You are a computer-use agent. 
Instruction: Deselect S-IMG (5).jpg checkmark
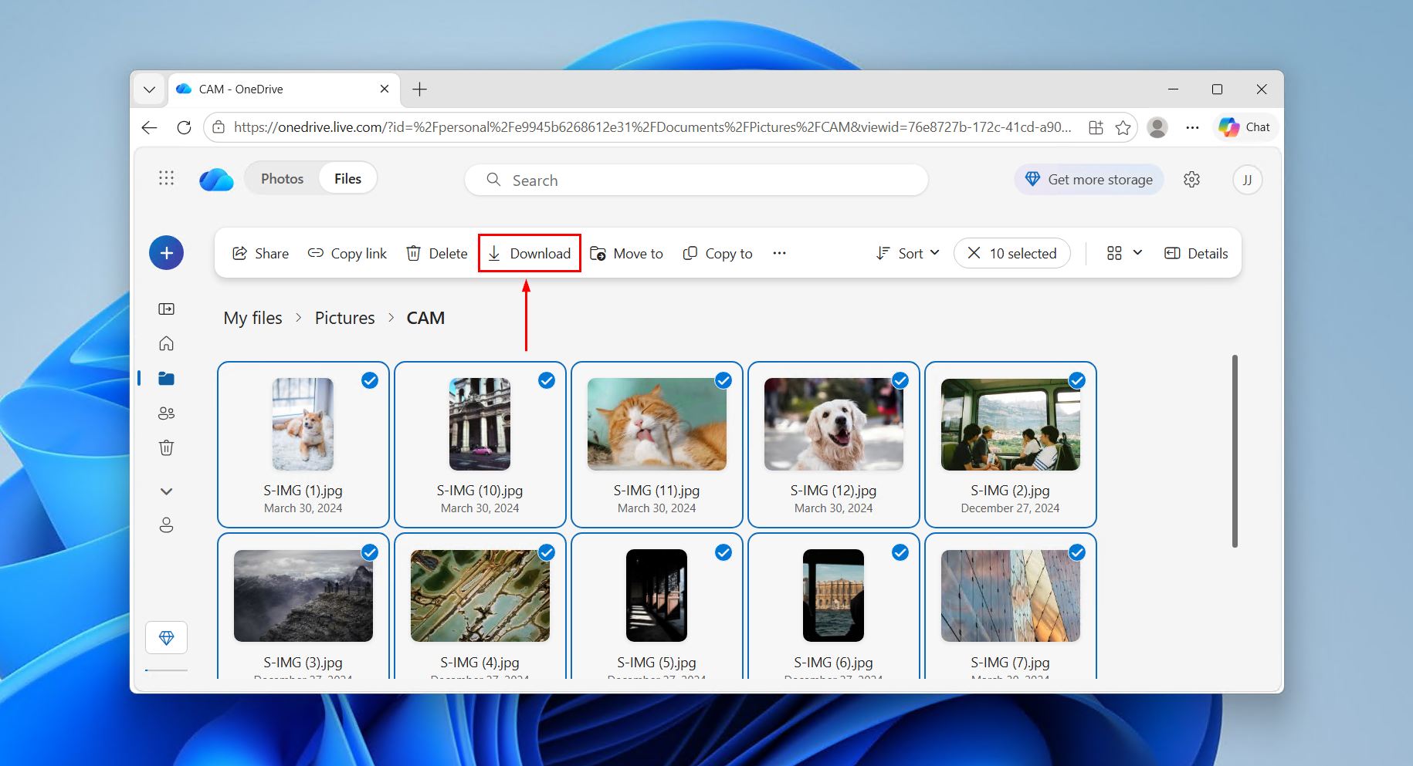click(723, 552)
